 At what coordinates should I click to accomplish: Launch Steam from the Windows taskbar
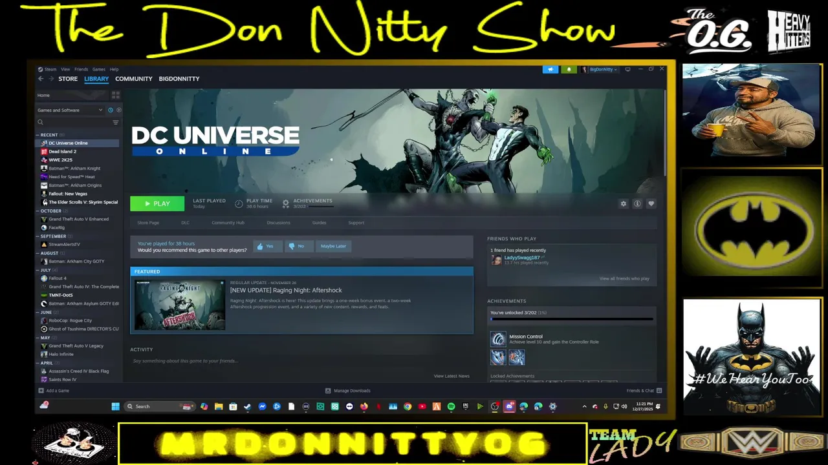(x=247, y=406)
